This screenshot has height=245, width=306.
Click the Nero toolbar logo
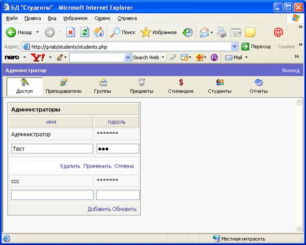point(12,57)
